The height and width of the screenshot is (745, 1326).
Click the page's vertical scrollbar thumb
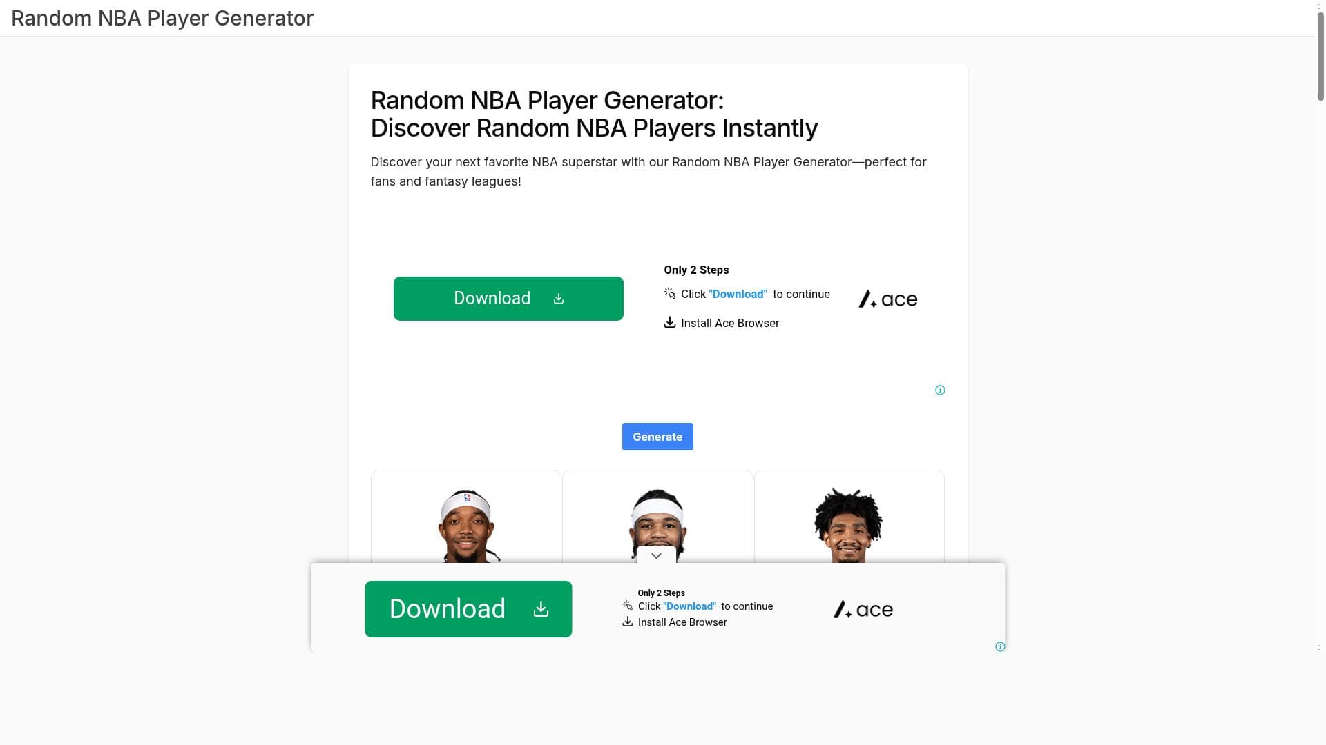pos(1320,57)
